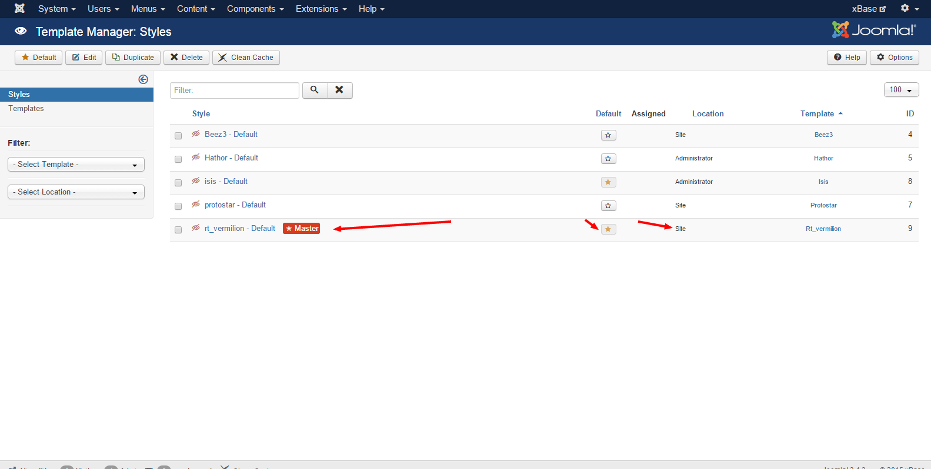The height and width of the screenshot is (469, 931).
Task: Click preview eye icon for Beez3 row
Action: click(x=196, y=134)
